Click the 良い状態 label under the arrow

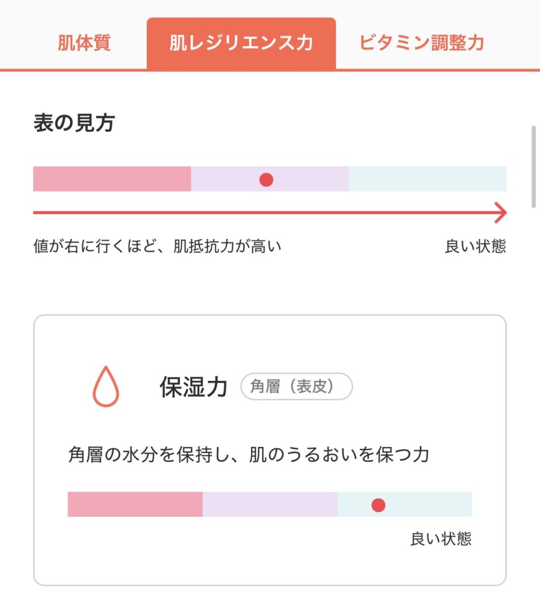pos(475,246)
